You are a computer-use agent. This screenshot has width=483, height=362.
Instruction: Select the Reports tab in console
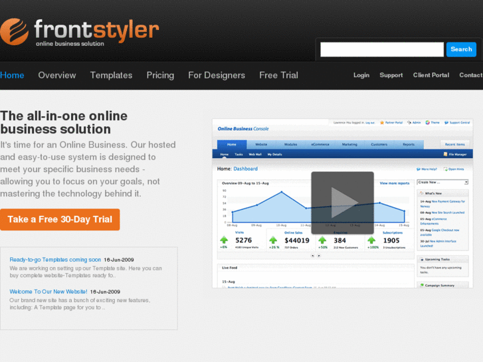(x=409, y=145)
